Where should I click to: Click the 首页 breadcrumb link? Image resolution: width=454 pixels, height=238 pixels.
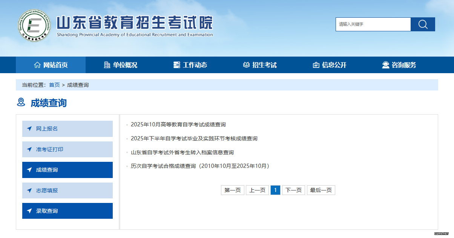point(54,85)
